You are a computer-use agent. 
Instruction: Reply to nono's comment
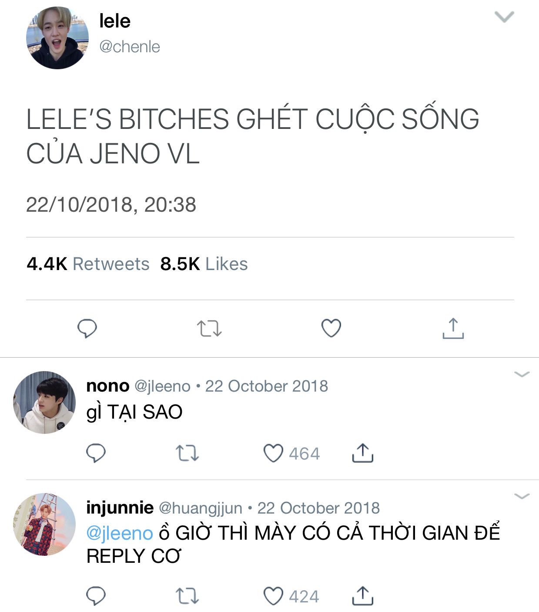point(96,453)
